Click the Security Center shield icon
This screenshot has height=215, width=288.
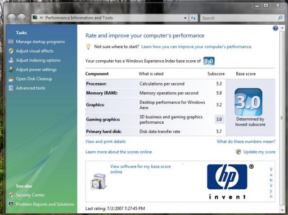tap(11, 195)
